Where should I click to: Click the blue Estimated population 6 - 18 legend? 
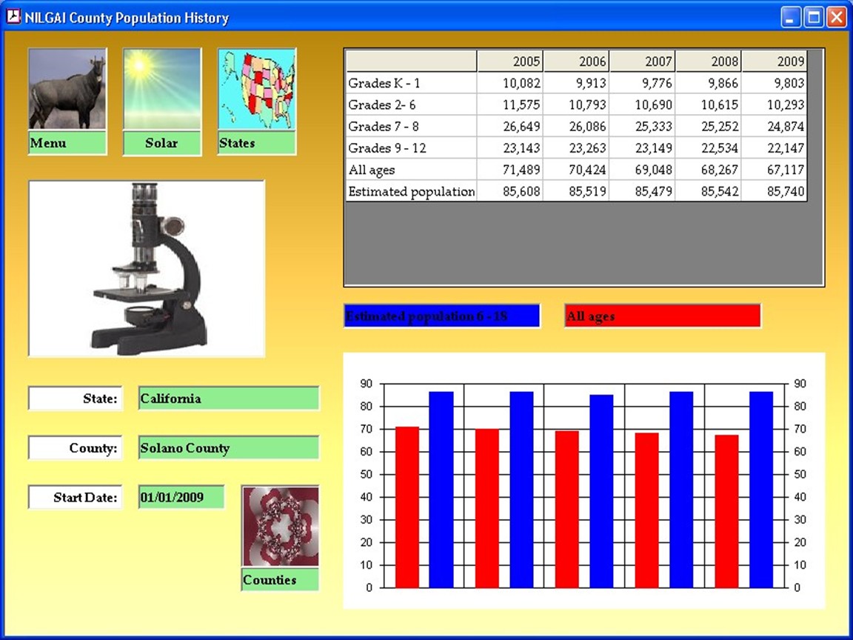442,316
